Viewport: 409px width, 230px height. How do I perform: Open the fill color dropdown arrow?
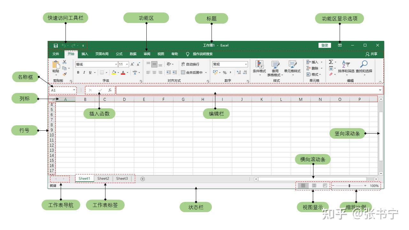click(118, 73)
